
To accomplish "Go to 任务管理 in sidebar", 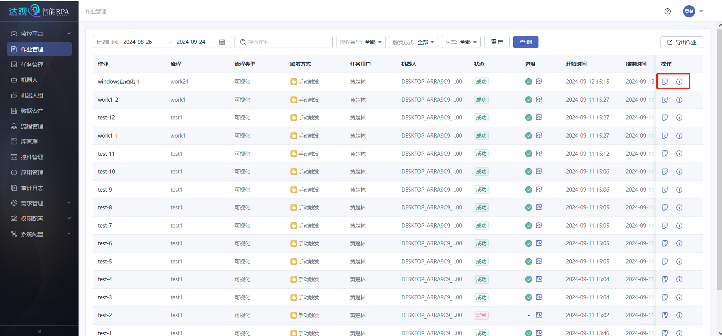I will click(x=39, y=65).
